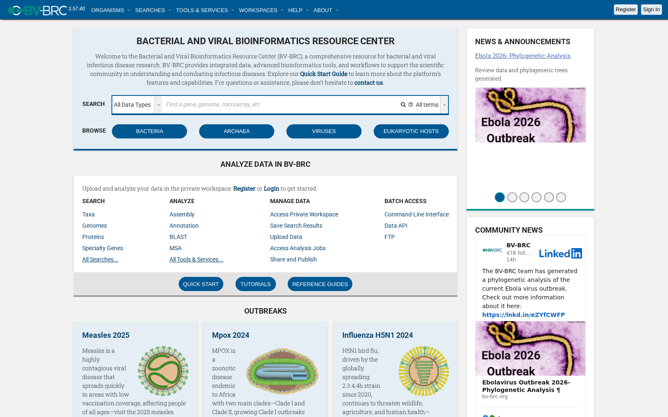Screen dimensions: 668x417
Task: Open Save Search Results link
Action: [296, 226]
